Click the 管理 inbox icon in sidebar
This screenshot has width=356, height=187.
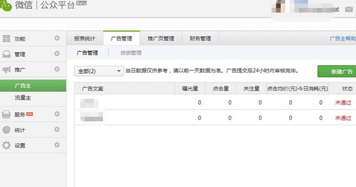pyautogui.click(x=6, y=54)
